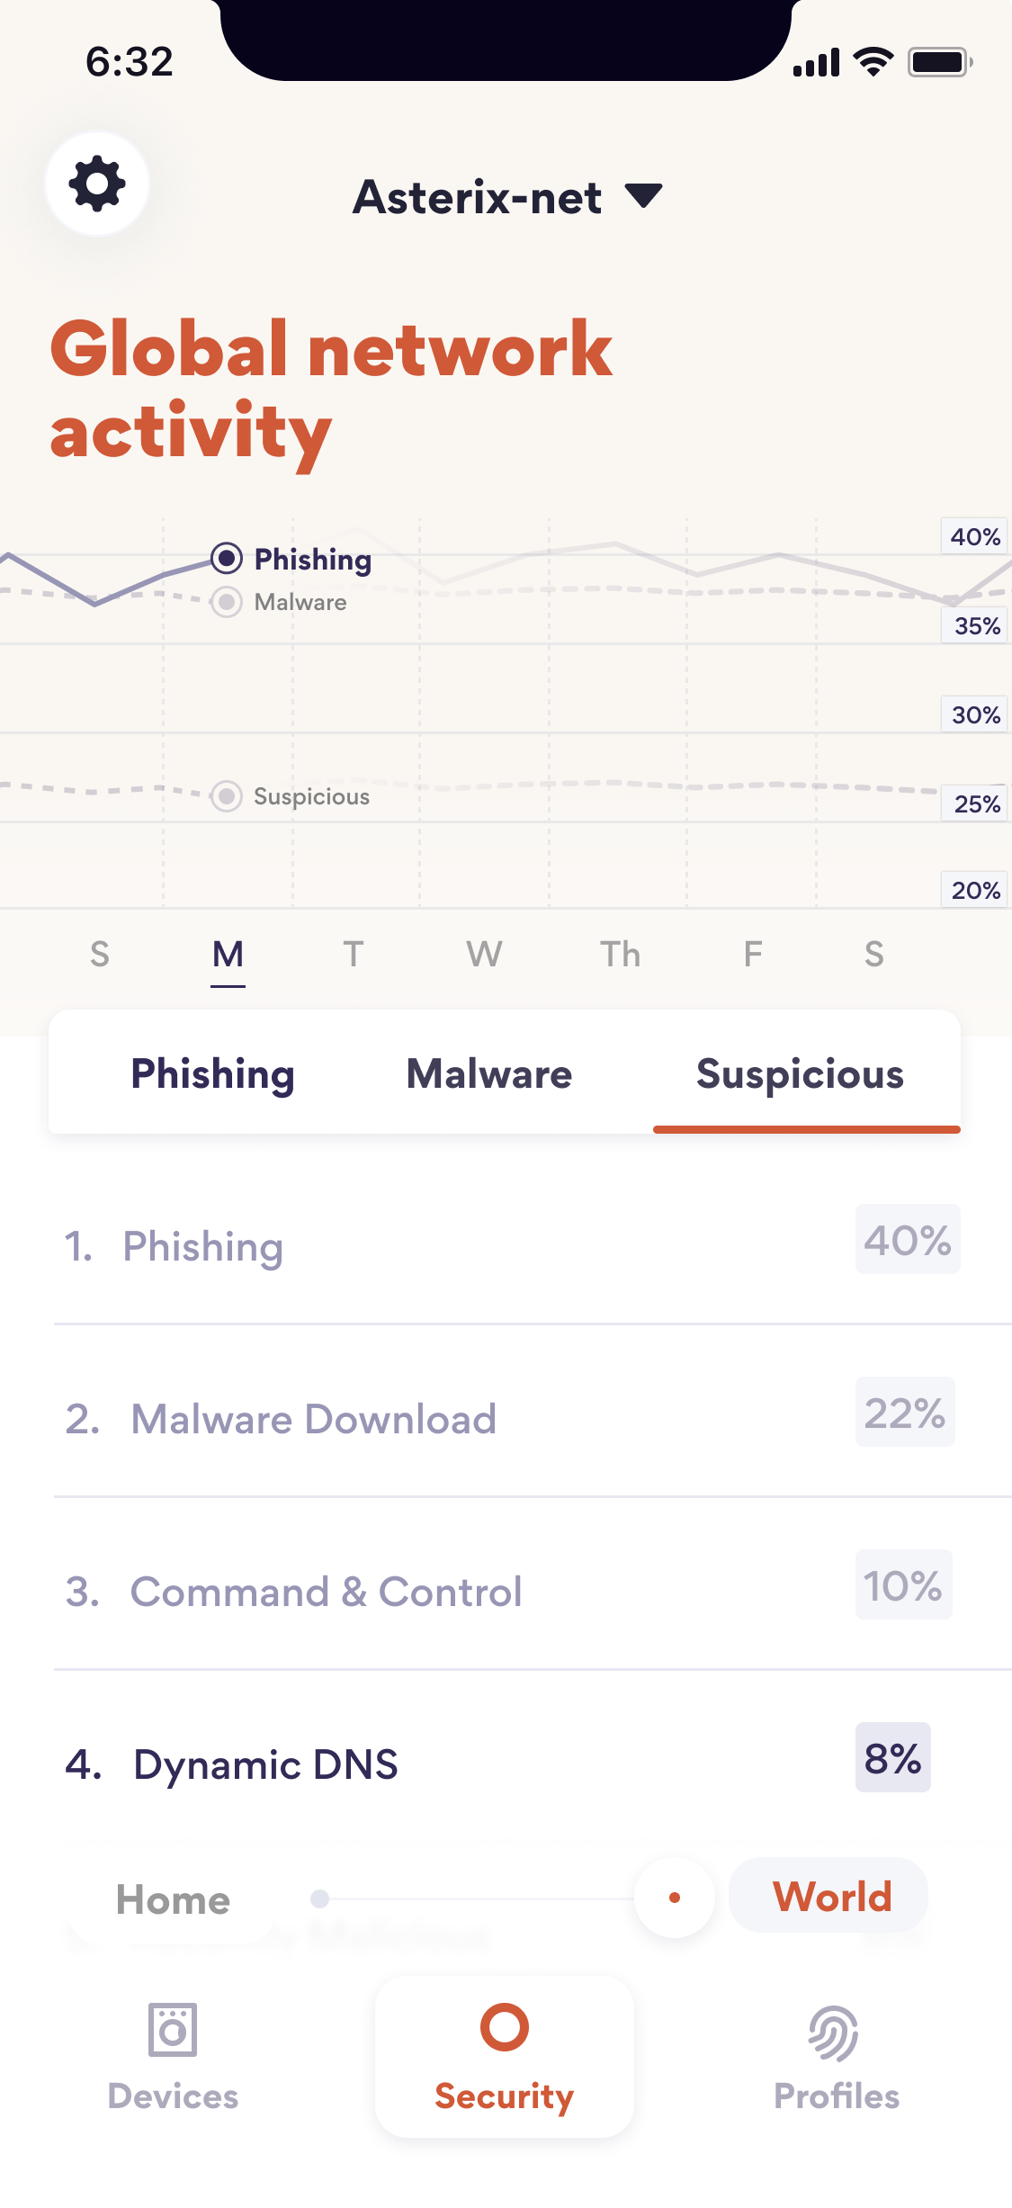This screenshot has height=2208, width=1012.
Task: Expand the Asterix-net network dropdown arrow
Action: point(644,195)
